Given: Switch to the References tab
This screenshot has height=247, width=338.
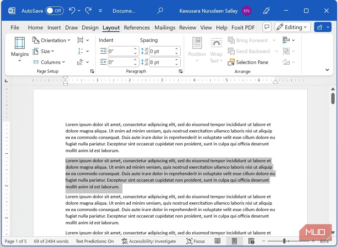Looking at the screenshot, I should (x=137, y=28).
